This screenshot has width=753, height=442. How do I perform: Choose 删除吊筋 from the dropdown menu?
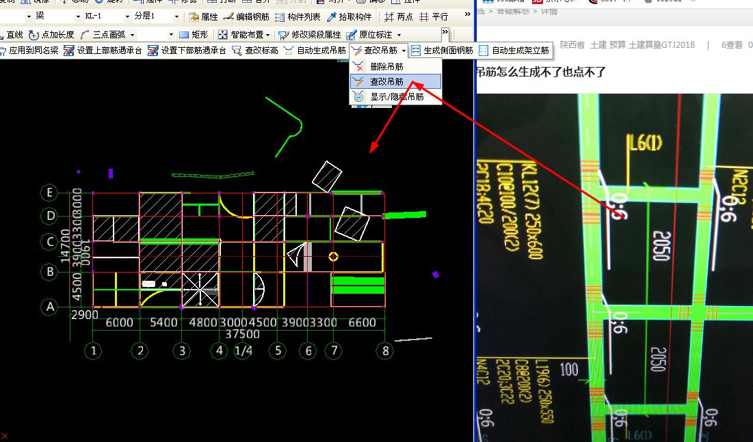396,67
